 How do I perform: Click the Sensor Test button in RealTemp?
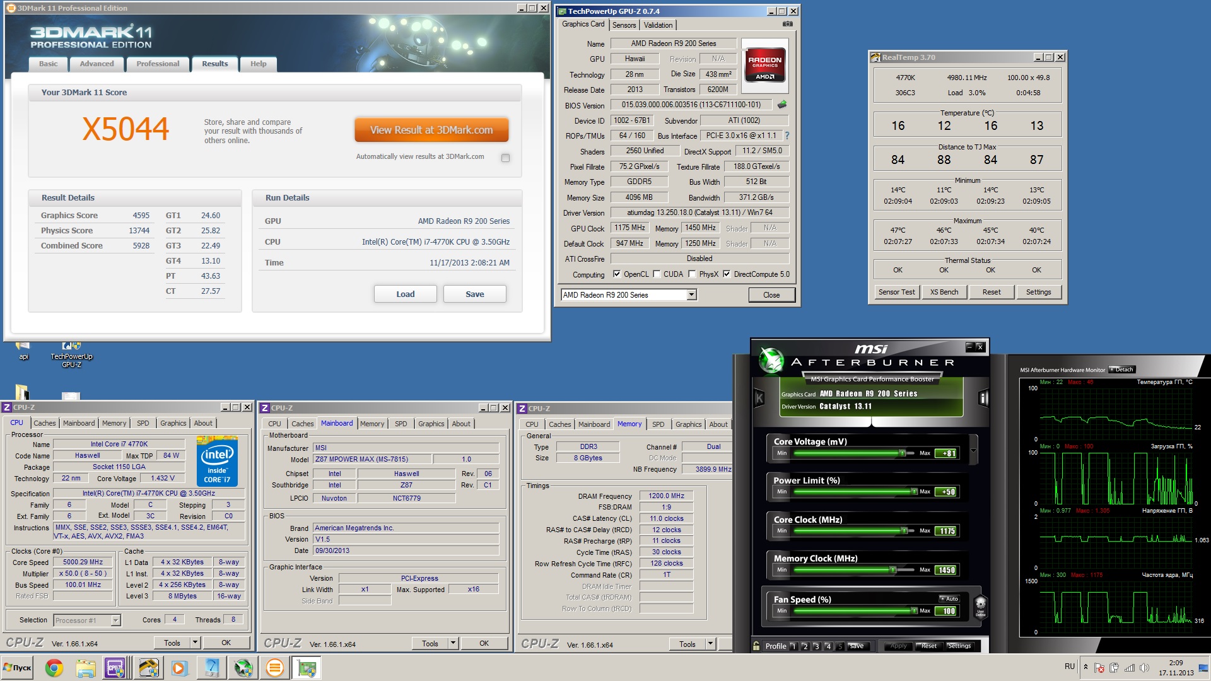(x=896, y=292)
